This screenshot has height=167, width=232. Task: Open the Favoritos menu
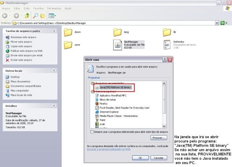38,8
